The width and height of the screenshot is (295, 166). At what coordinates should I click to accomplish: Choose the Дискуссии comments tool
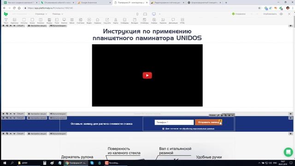(x=173, y=21)
